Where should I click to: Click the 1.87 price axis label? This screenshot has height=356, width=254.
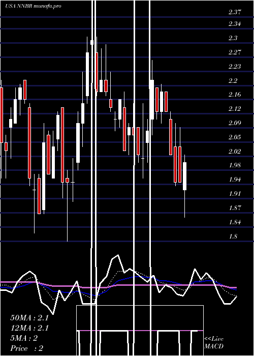(234, 208)
